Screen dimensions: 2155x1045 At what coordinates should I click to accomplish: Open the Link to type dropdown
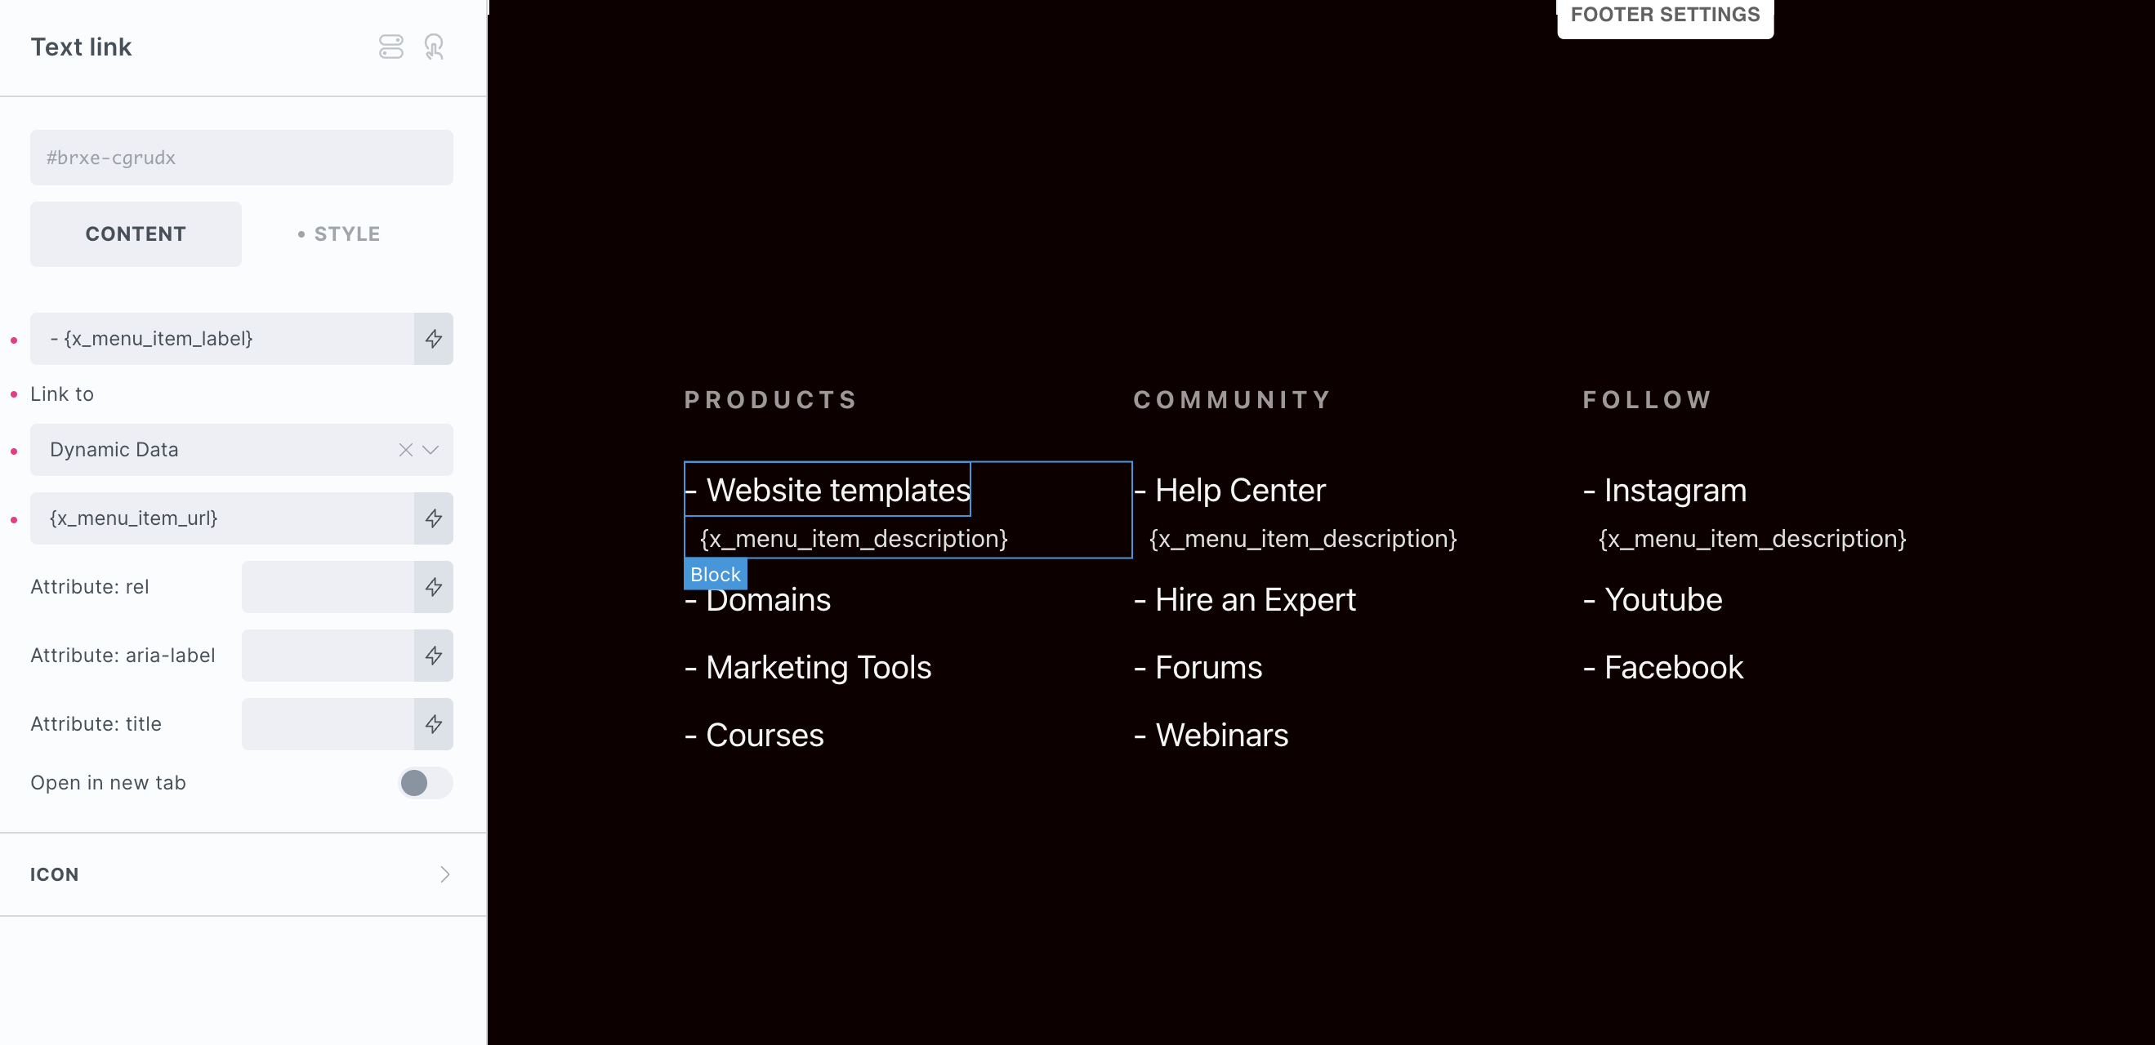(x=431, y=450)
